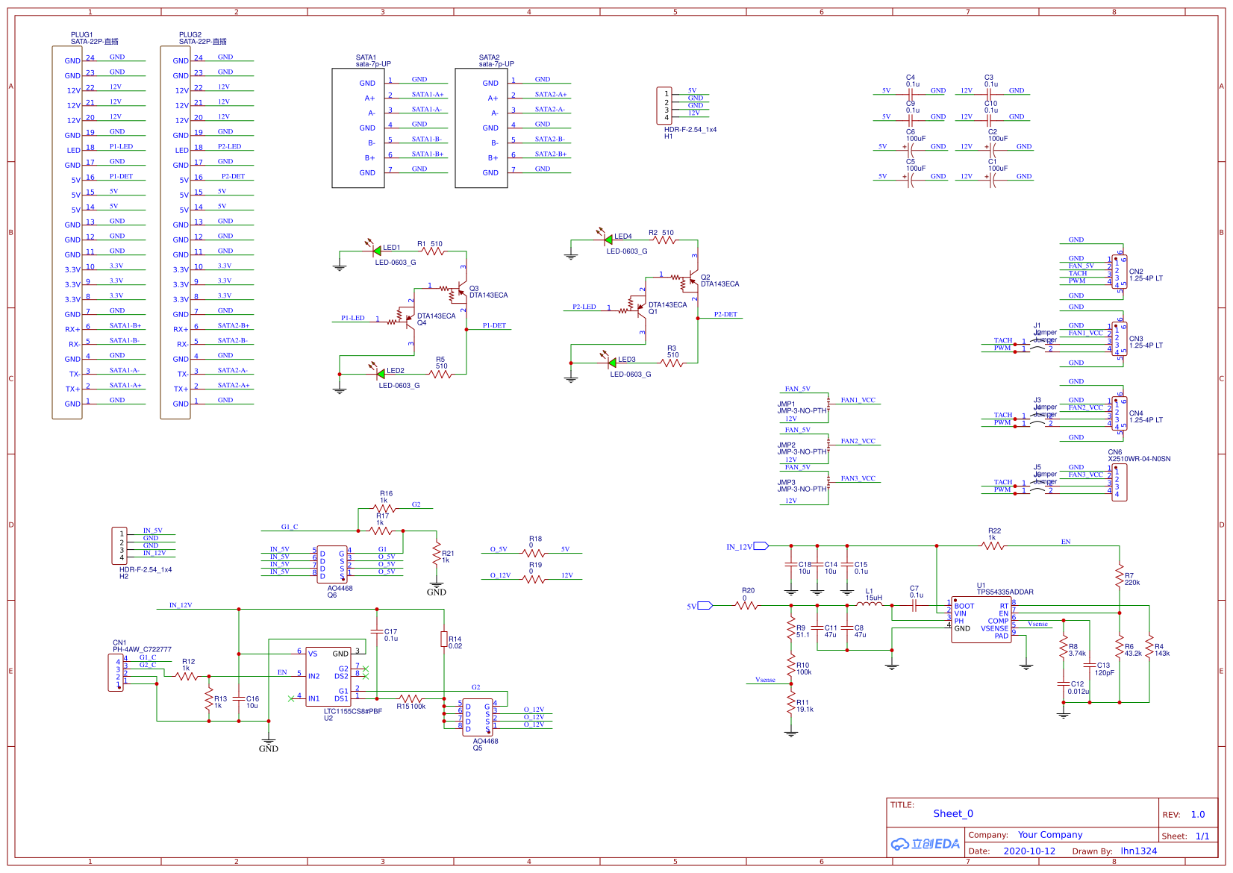The width and height of the screenshot is (1233, 873).
Task: Click the R14 0.02 resistor symbol
Action: [x=444, y=639]
